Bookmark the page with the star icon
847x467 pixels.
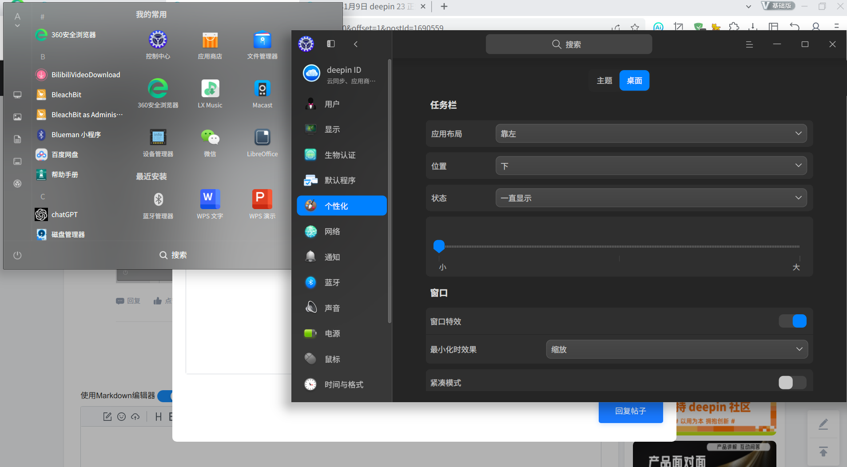pos(635,27)
